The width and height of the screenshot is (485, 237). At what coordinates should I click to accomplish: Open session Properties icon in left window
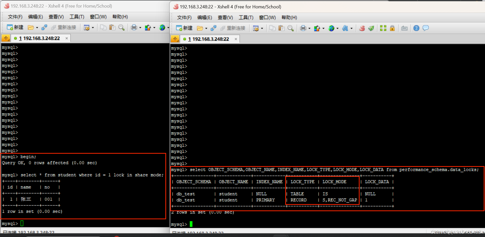[x=87, y=27]
